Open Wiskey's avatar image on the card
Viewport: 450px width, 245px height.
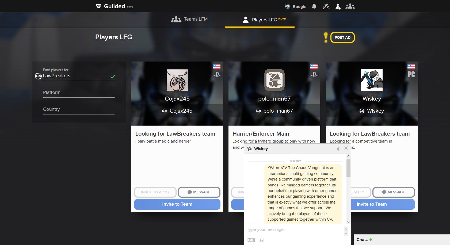[372, 80]
